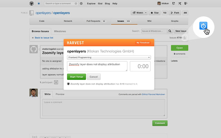221x138 pixels.
Task: Click the sign out icon
Action: (x=186, y=3)
